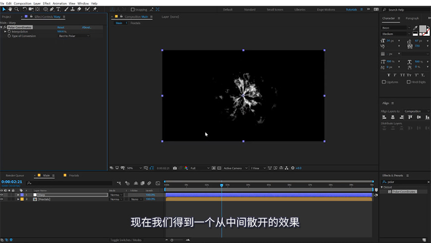Toggle mask and shape path visibility
Screen dimensions: 431x243
(x=152, y=168)
